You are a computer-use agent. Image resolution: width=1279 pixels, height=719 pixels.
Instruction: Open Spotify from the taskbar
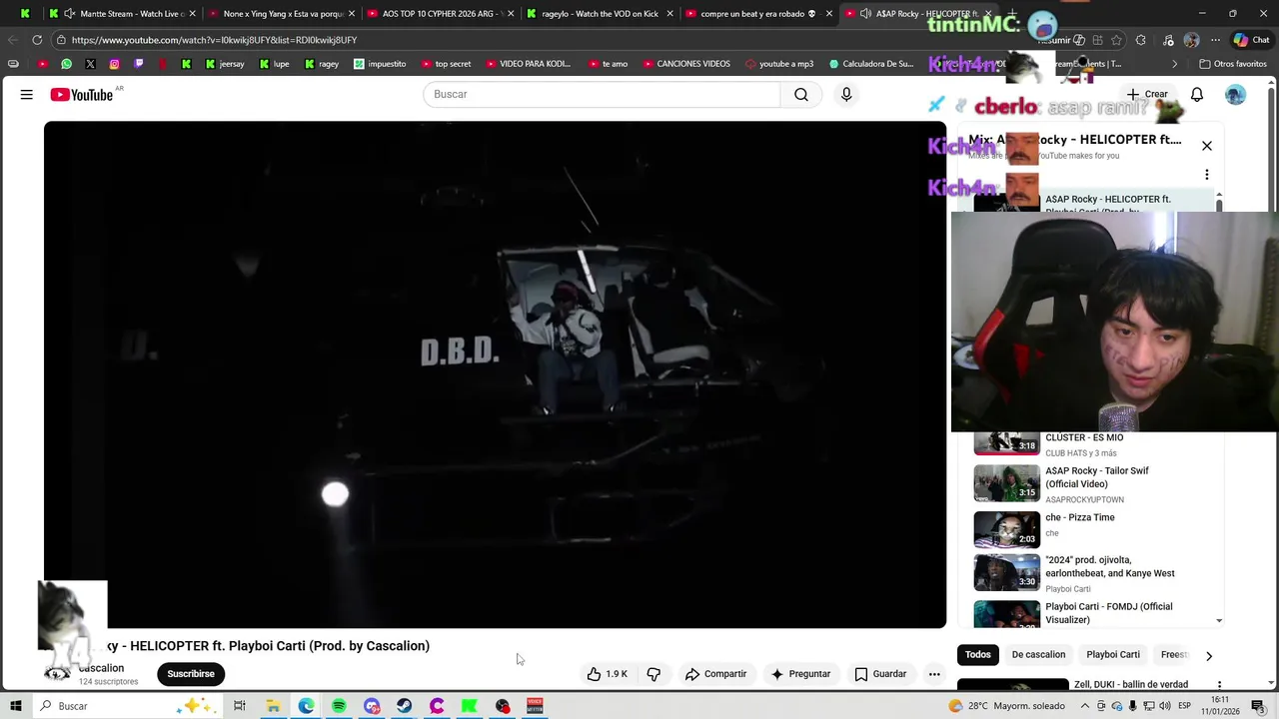click(x=339, y=706)
